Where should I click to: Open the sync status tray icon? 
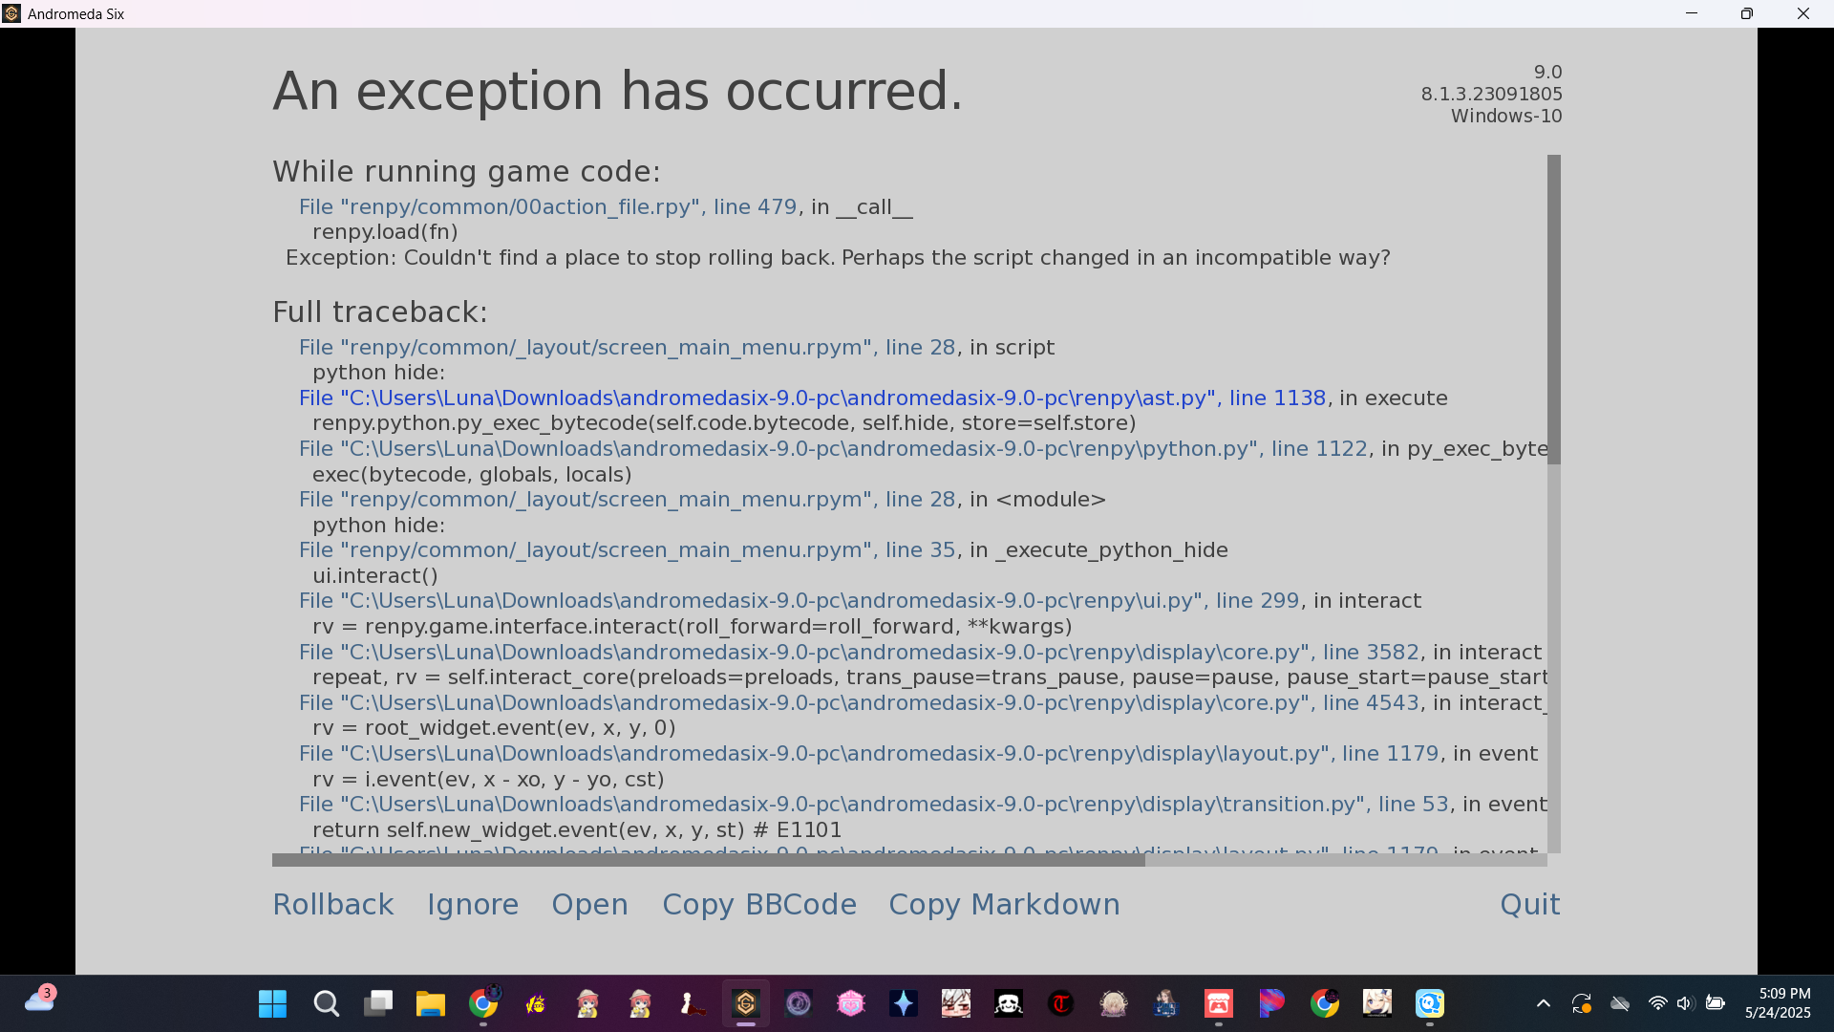click(x=1582, y=1003)
